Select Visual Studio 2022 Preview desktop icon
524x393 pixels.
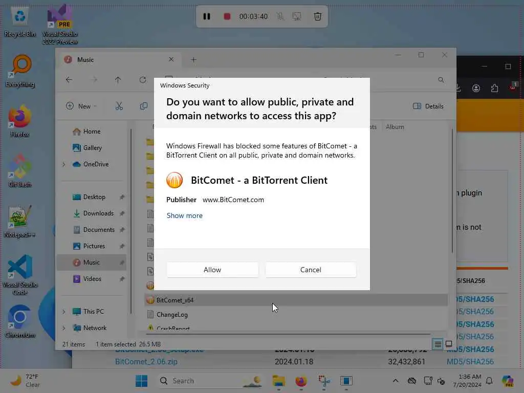[x=60, y=25]
